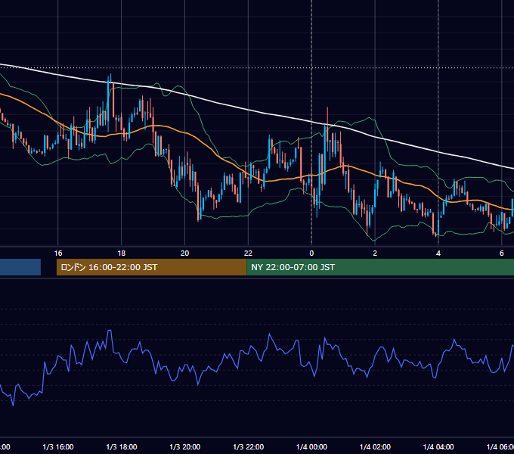Click the 0 hour label on price chart
514x454 pixels.
311,253
